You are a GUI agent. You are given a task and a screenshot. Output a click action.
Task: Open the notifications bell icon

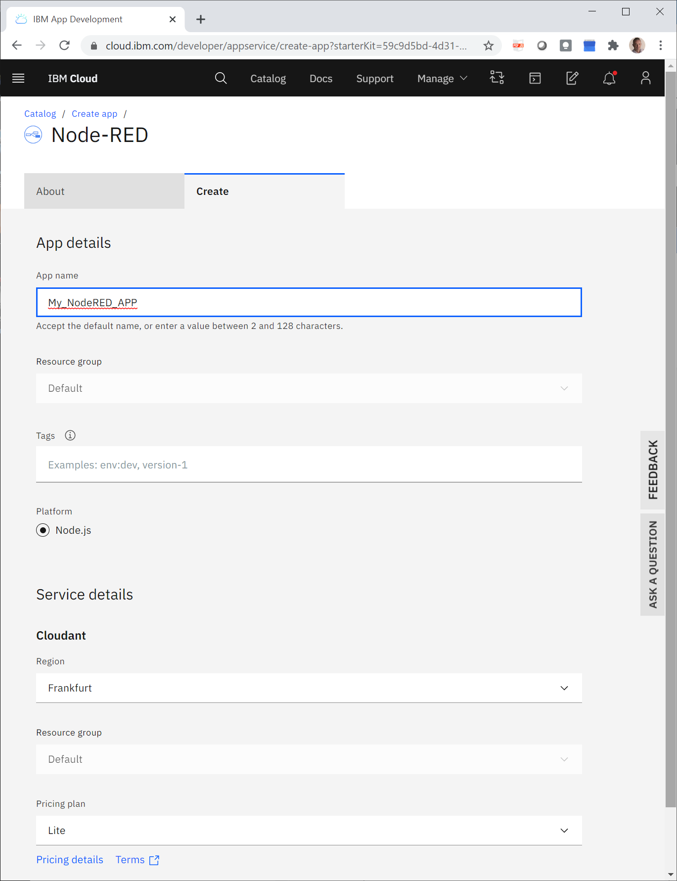(609, 78)
